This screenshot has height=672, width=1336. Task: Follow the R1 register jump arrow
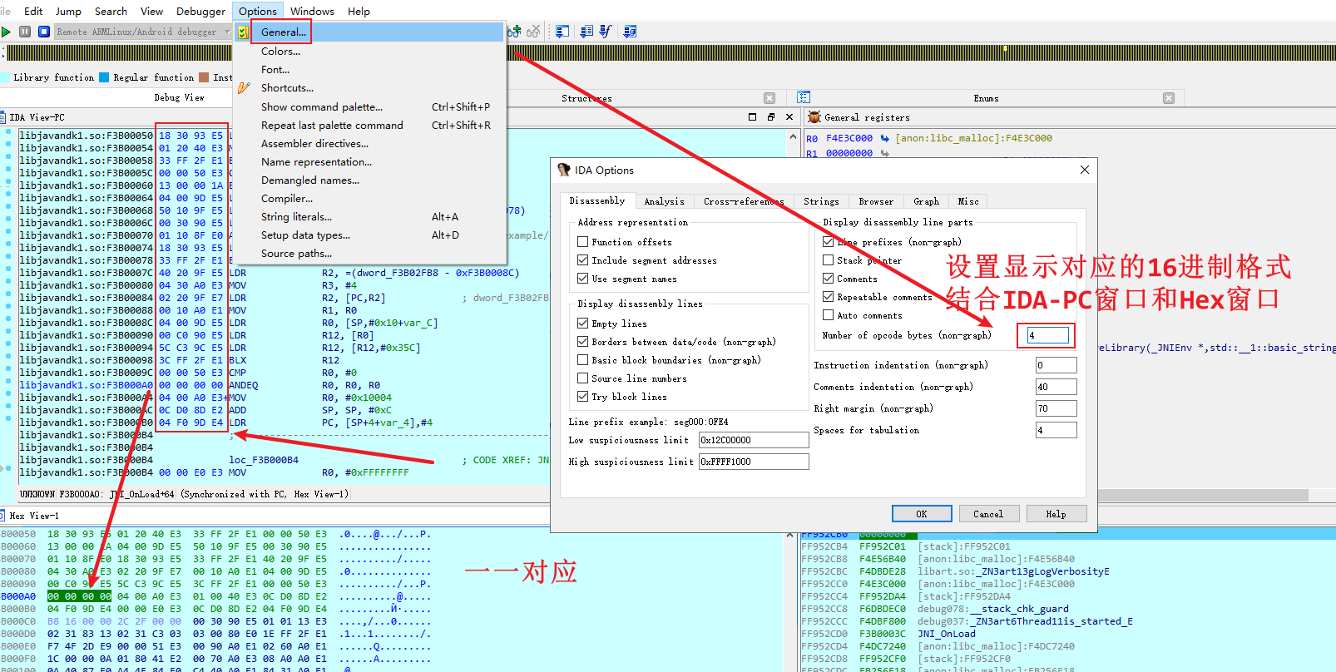[885, 153]
